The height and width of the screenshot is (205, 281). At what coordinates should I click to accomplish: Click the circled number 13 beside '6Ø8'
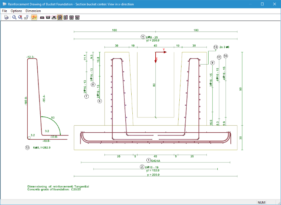(27, 147)
